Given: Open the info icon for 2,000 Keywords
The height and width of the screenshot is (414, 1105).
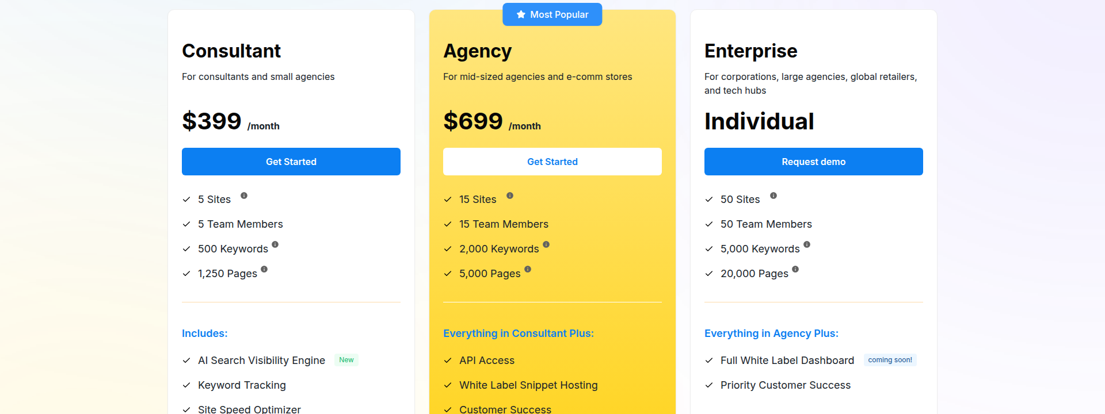Looking at the screenshot, I should click(546, 244).
